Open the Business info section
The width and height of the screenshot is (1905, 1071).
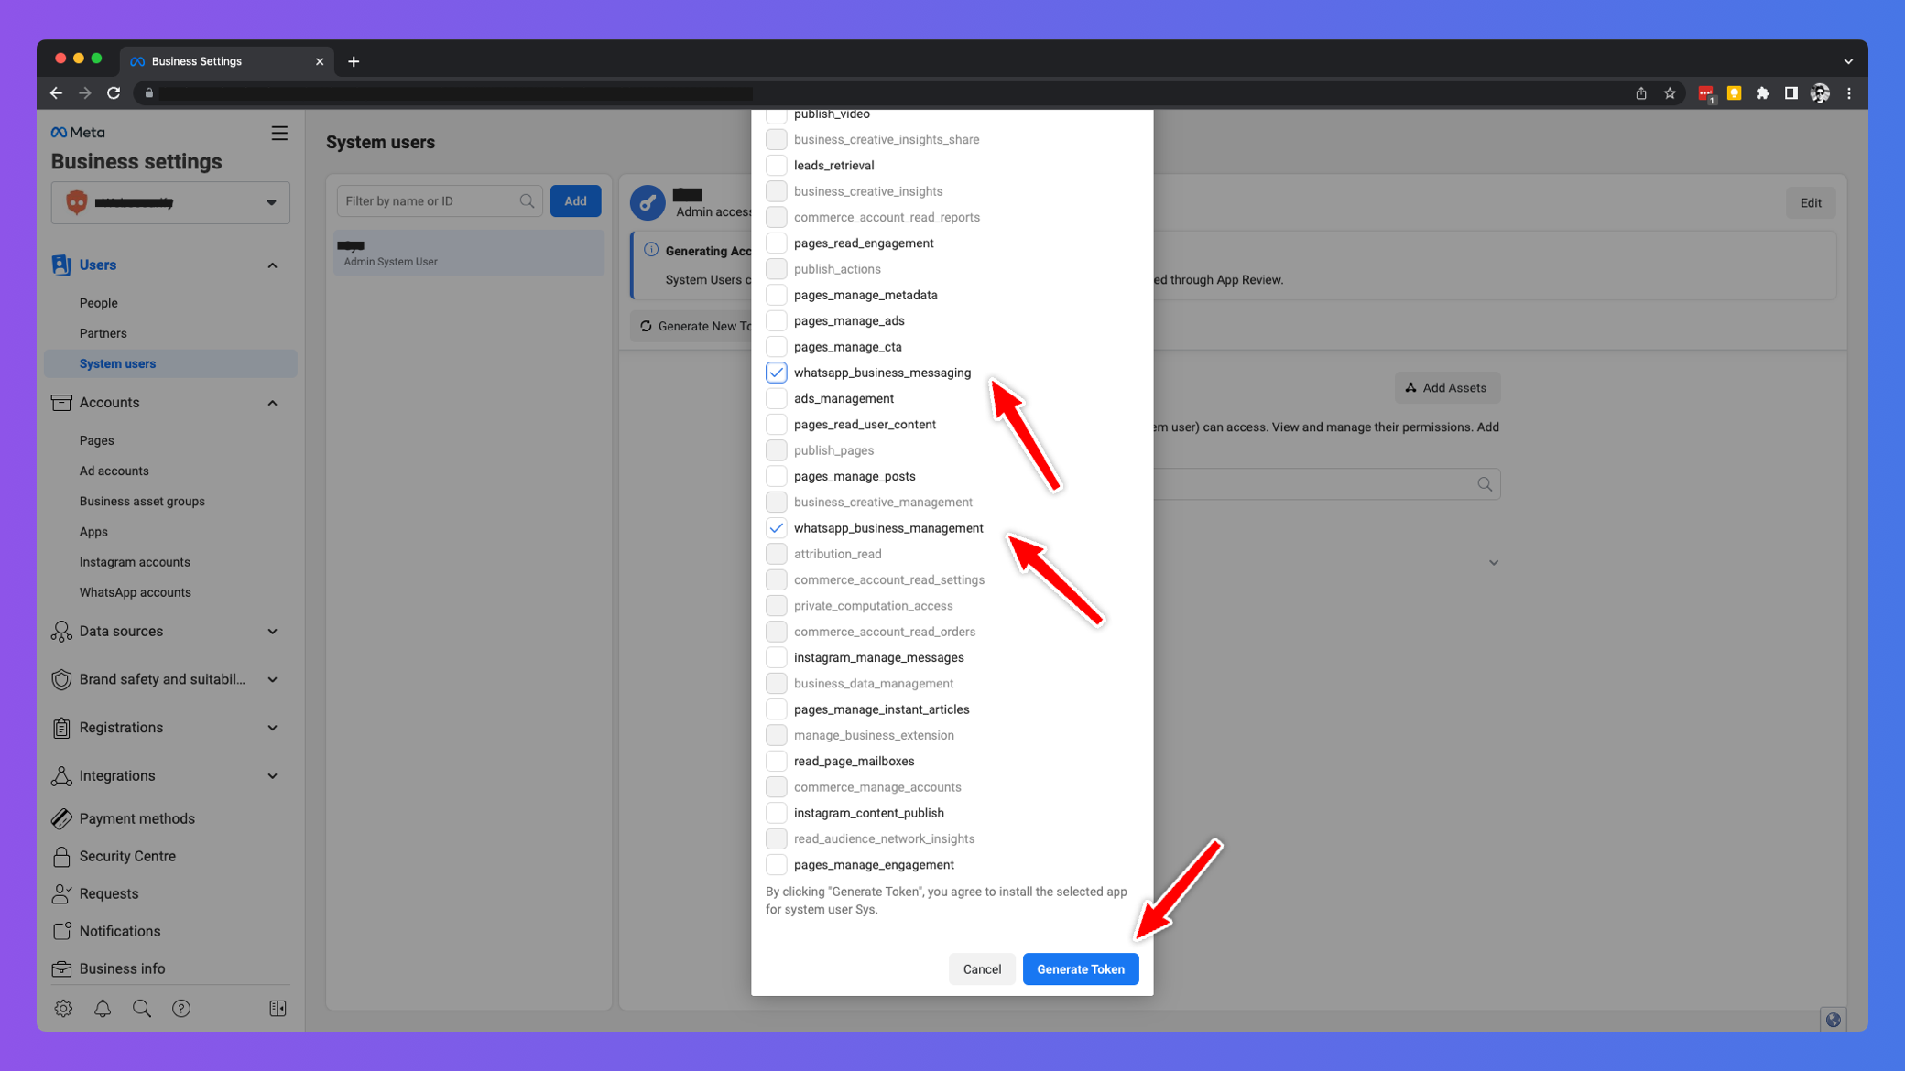coord(121,968)
